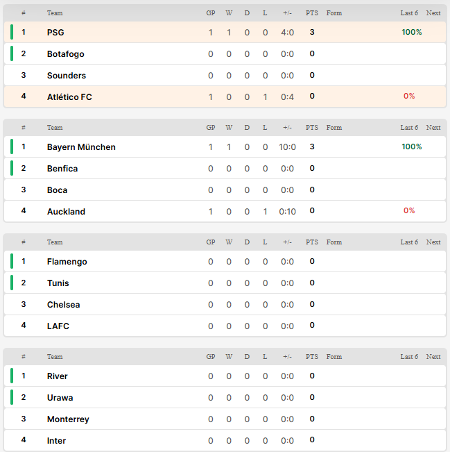Image resolution: width=450 pixels, height=452 pixels.
Task: Select Auckland in the standings
Action: 67,212
